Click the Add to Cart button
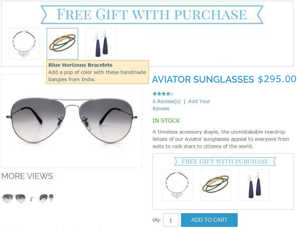297x228 pixels. coord(209,220)
